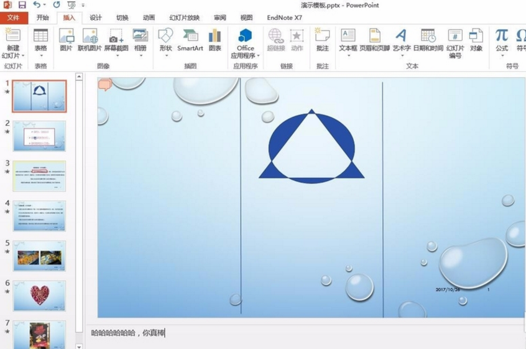The height and width of the screenshot is (349, 526).
Task: Expand the Shapes dropdown arrow
Action: coord(166,56)
